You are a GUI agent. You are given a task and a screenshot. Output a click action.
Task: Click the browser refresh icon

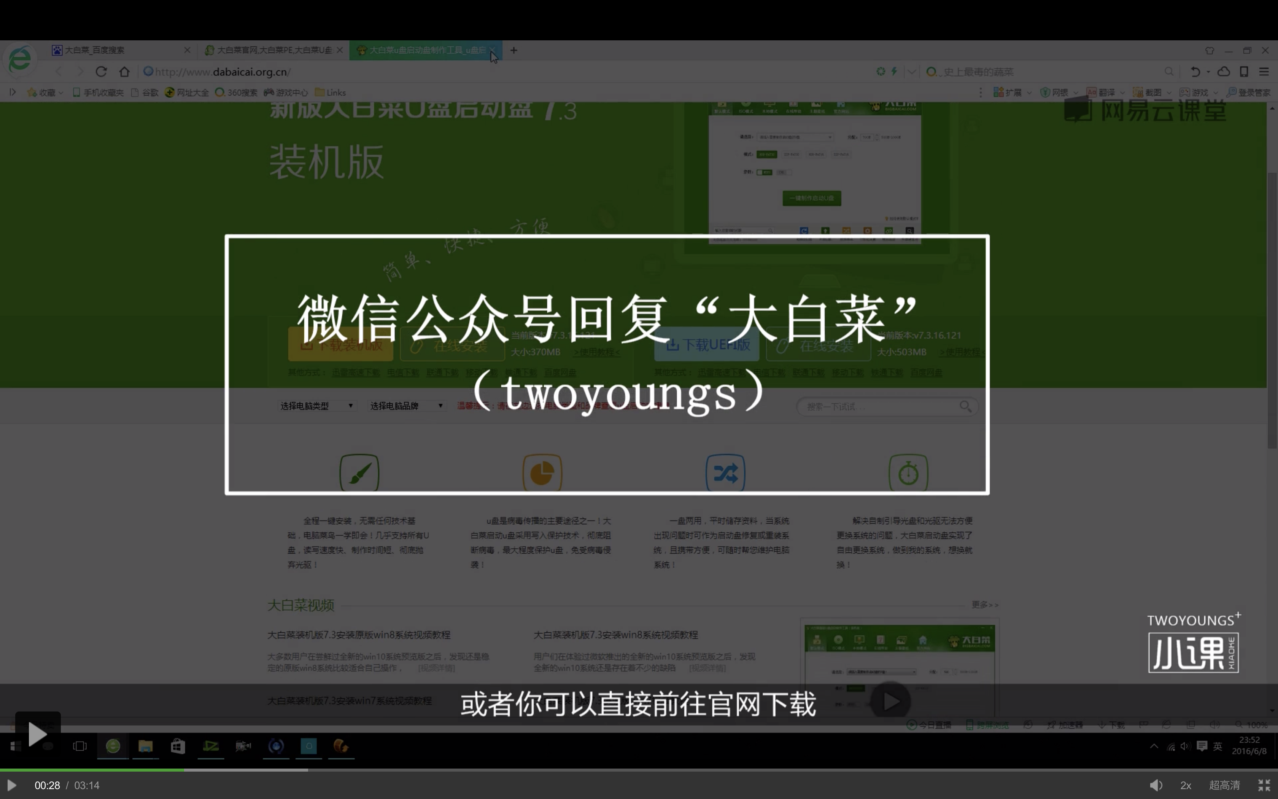coord(102,72)
